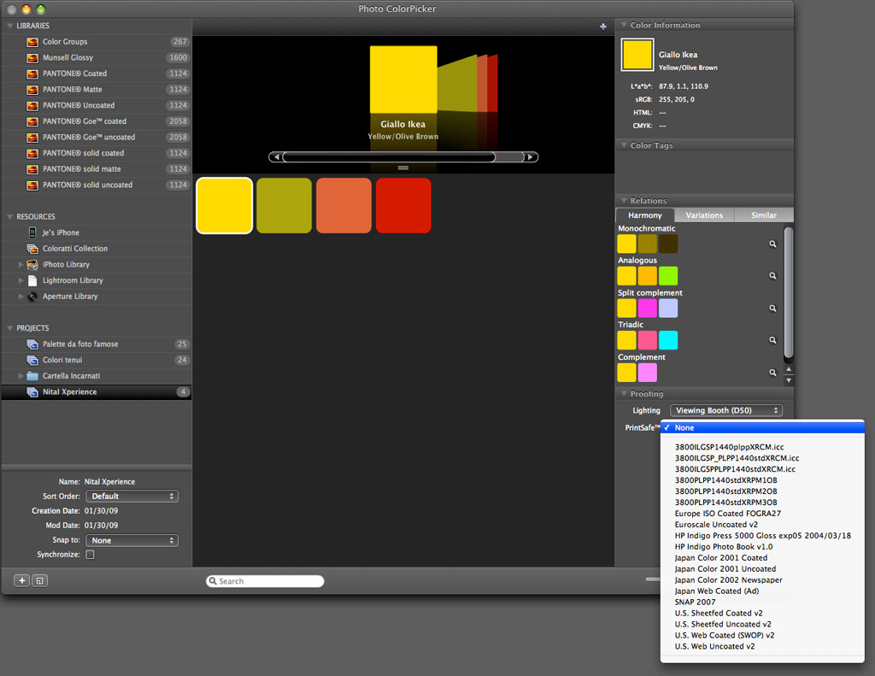Click the add project plus button
Viewport: 875px width, 676px height.
pyautogui.click(x=21, y=580)
